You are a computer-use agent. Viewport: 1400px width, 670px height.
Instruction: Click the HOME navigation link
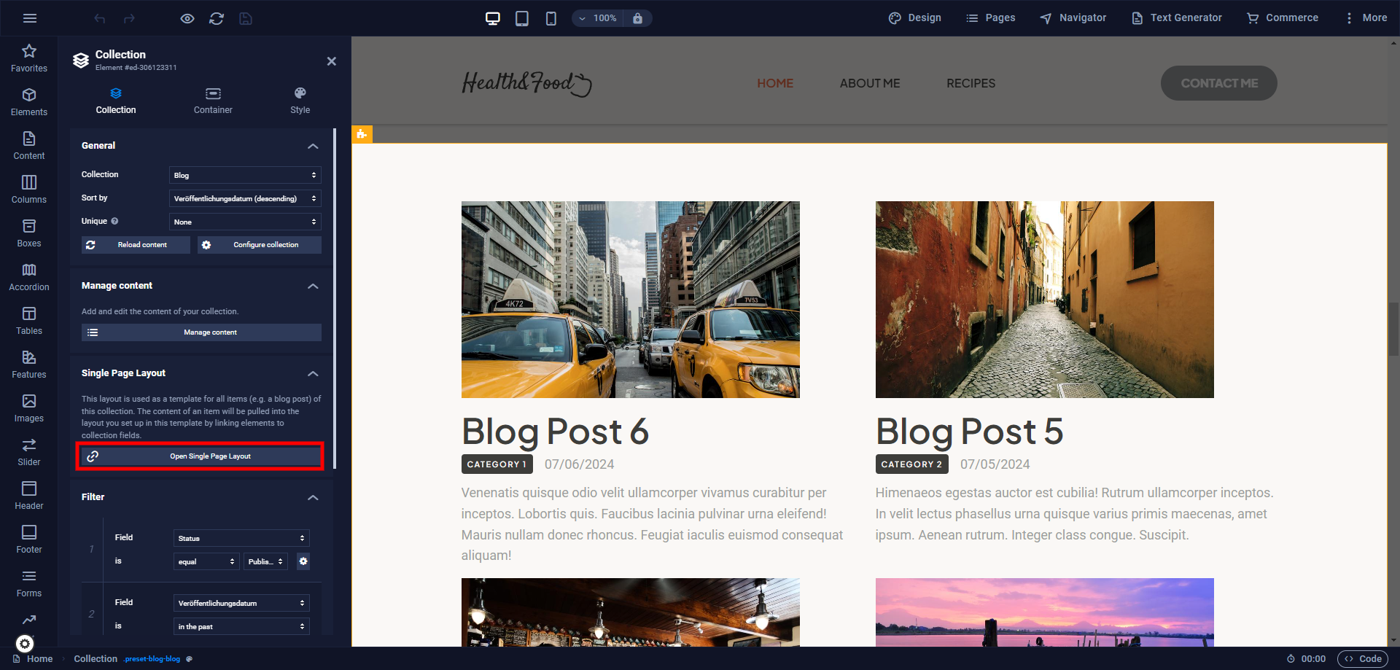click(x=775, y=83)
